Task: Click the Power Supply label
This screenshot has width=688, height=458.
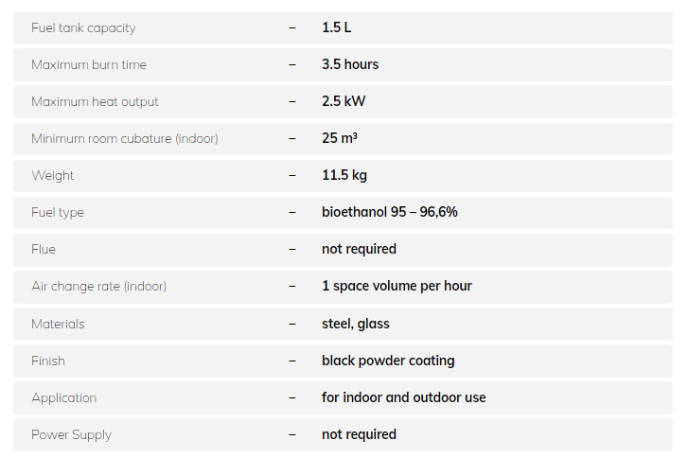Action: coord(71,434)
